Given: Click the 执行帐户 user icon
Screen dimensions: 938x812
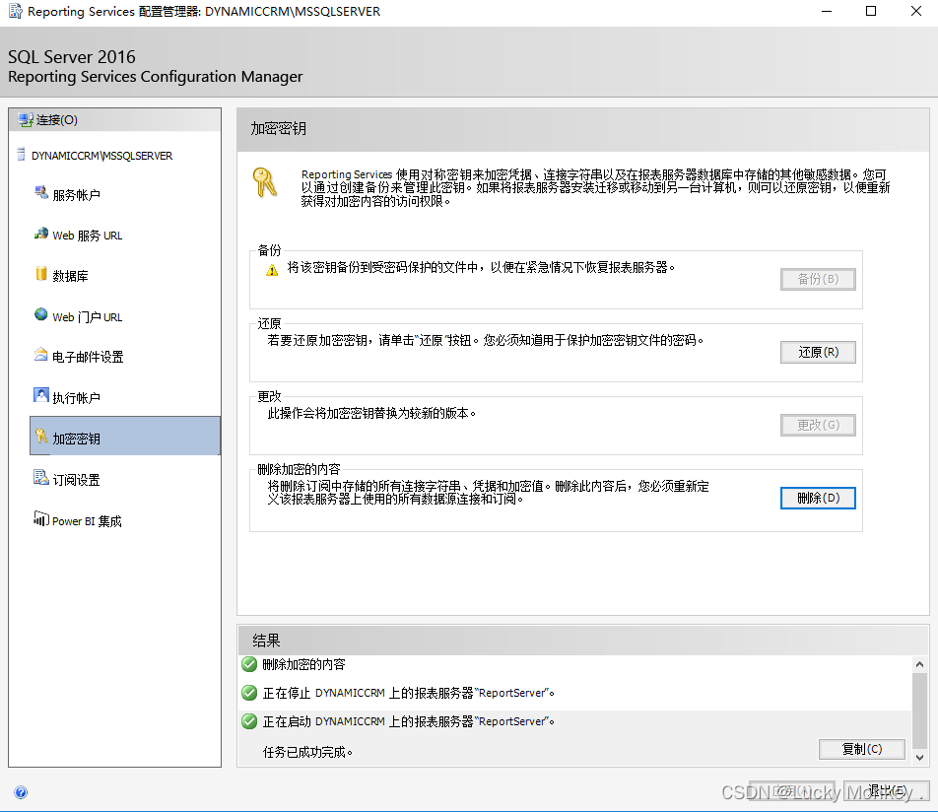Looking at the screenshot, I should 40,395.
